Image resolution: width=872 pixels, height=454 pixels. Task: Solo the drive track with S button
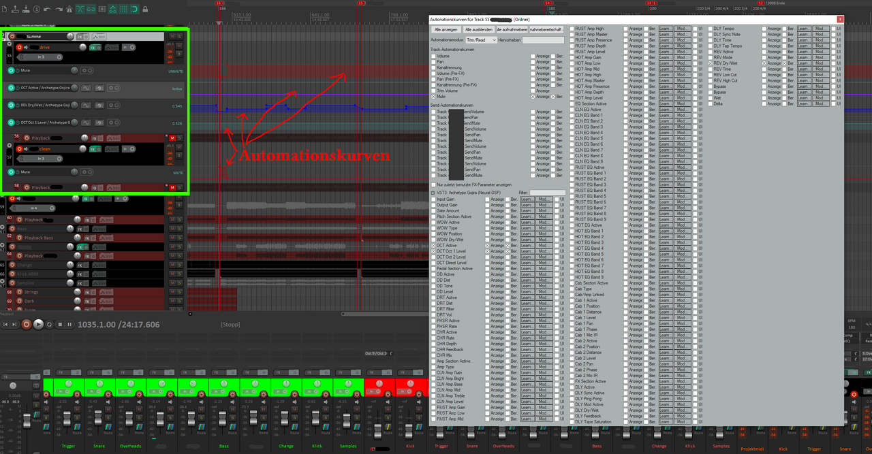coord(178,54)
